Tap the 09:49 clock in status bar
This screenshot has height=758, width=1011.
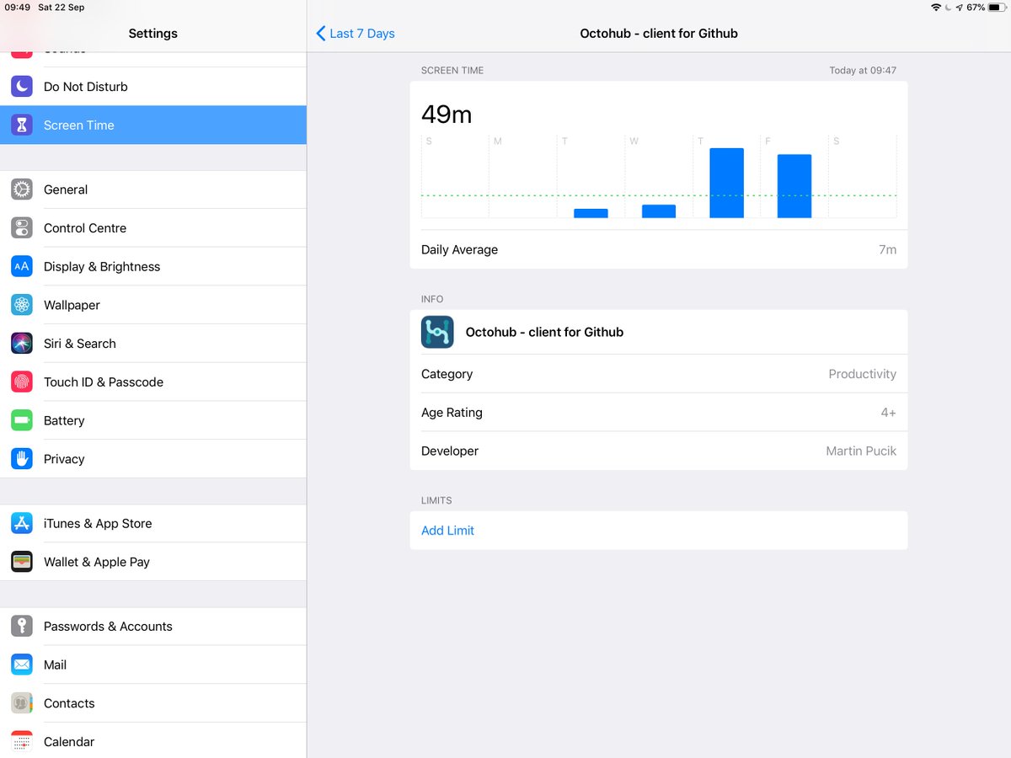coord(17,8)
